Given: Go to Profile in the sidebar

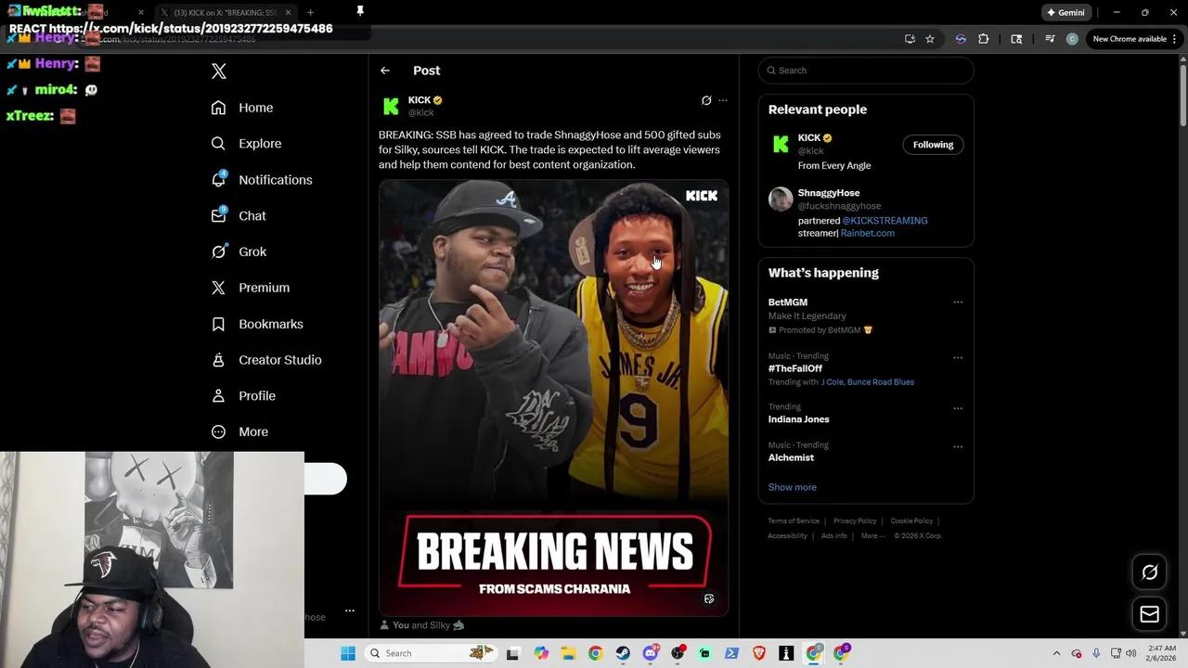Looking at the screenshot, I should click(x=243, y=396).
